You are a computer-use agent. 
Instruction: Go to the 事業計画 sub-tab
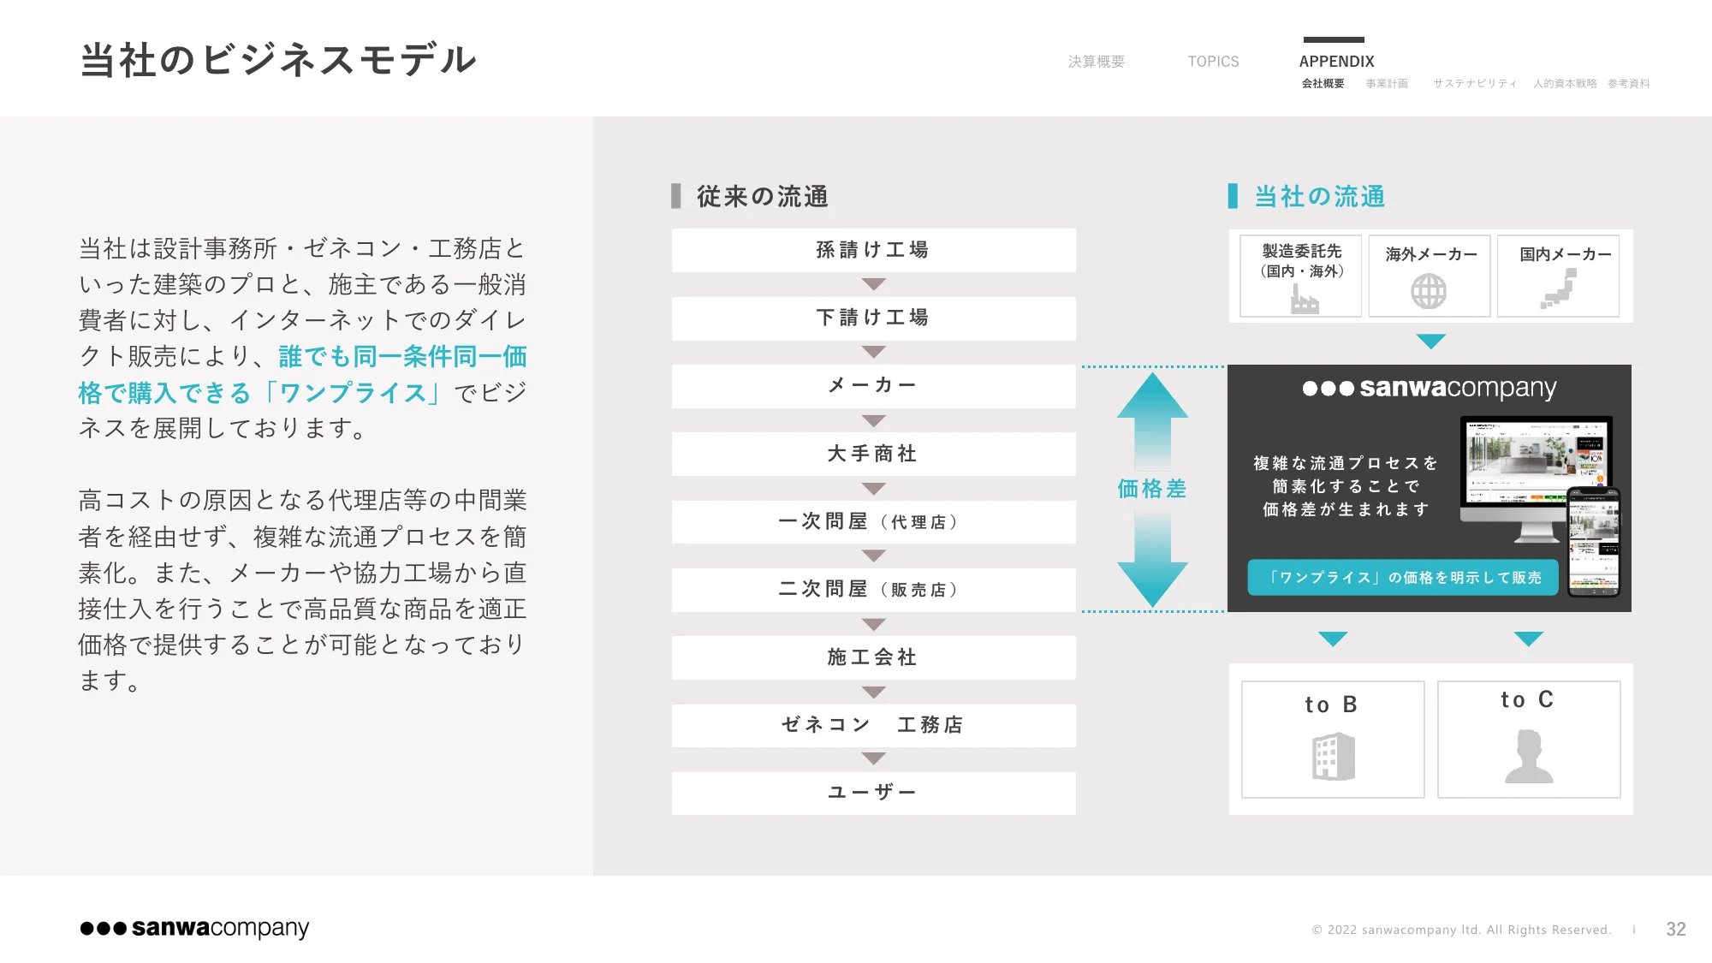(1387, 83)
